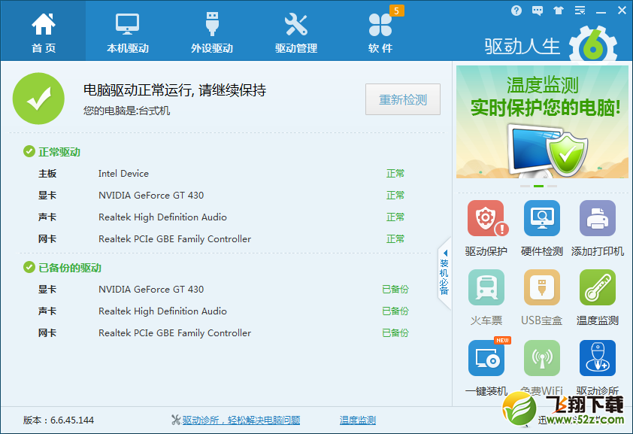Screen dimensions: 633x434
Task: Click 已备份 status for NVIDIA GeForce
Action: (395, 289)
